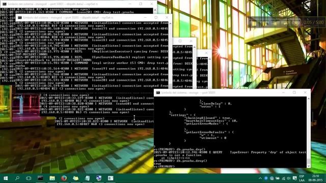Minimize the mongo shell window
Image resolution: width=326 pixels, height=183 pixels.
[x=284, y=93]
